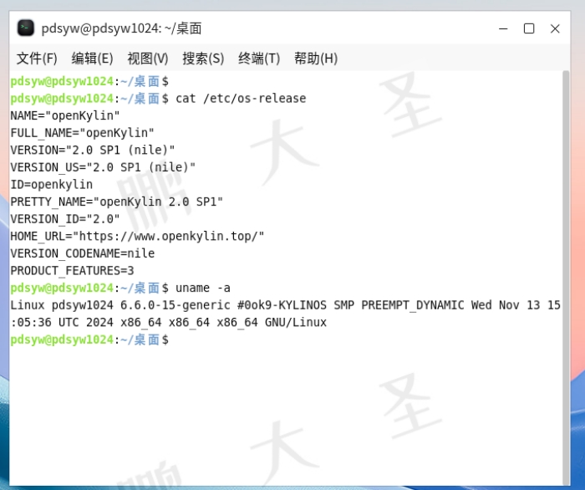Click the PREEMPT_DYNAMIC text

pos(413,305)
